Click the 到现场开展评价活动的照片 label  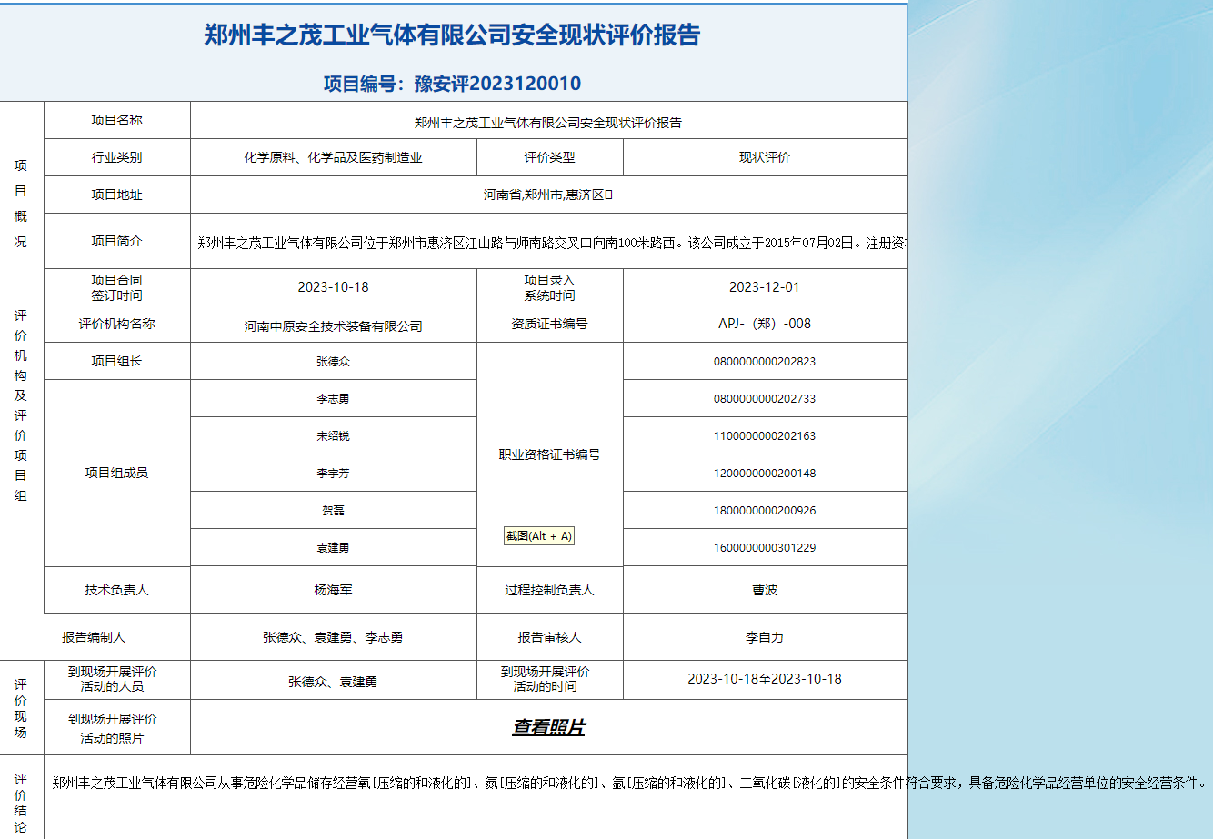click(x=112, y=728)
